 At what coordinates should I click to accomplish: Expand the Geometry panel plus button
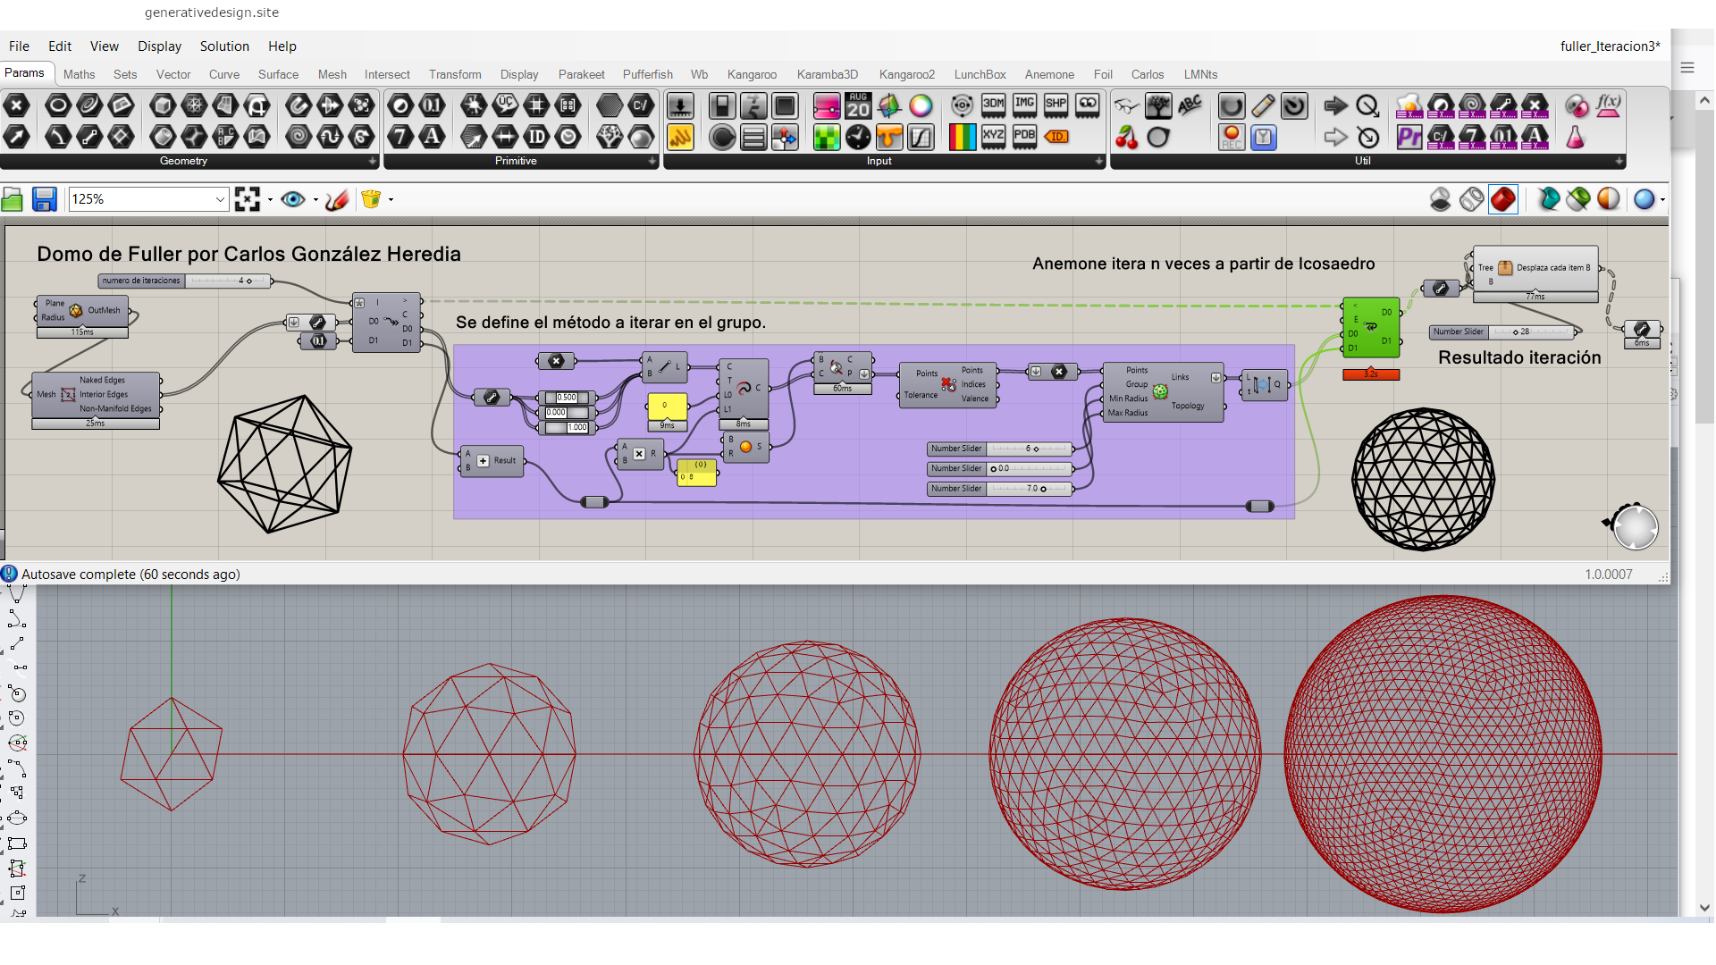pos(373,162)
